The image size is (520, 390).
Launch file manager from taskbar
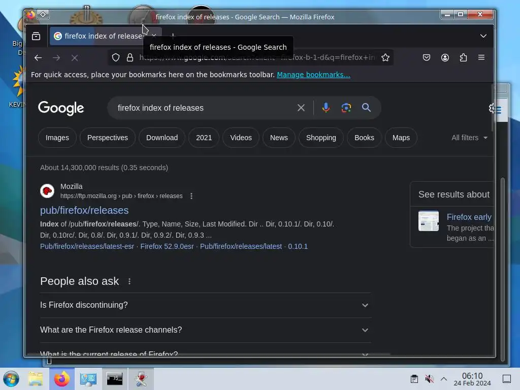[36, 379]
